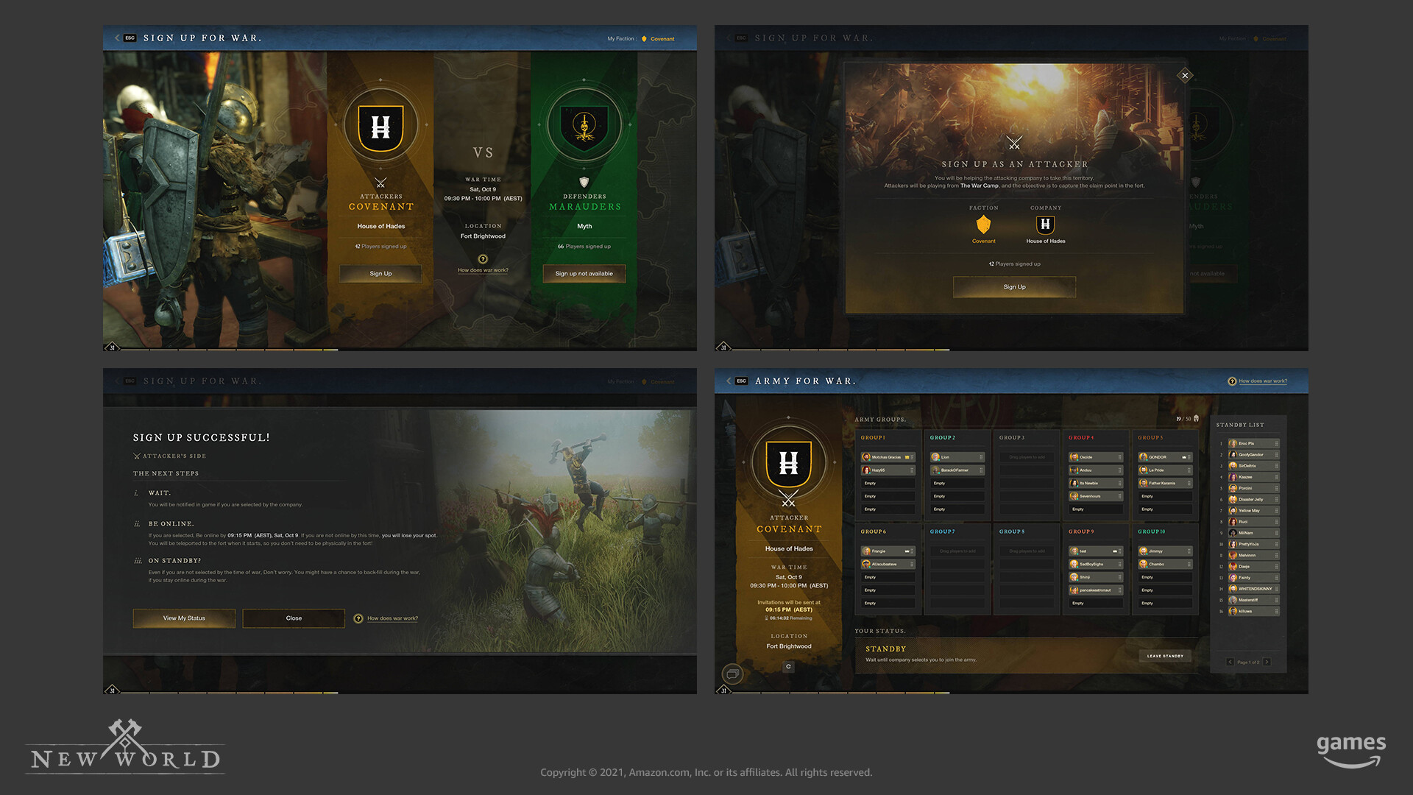Click the helmet icon next to 19/50 count
Viewport: 1413px width, 795px height.
[x=1196, y=419]
